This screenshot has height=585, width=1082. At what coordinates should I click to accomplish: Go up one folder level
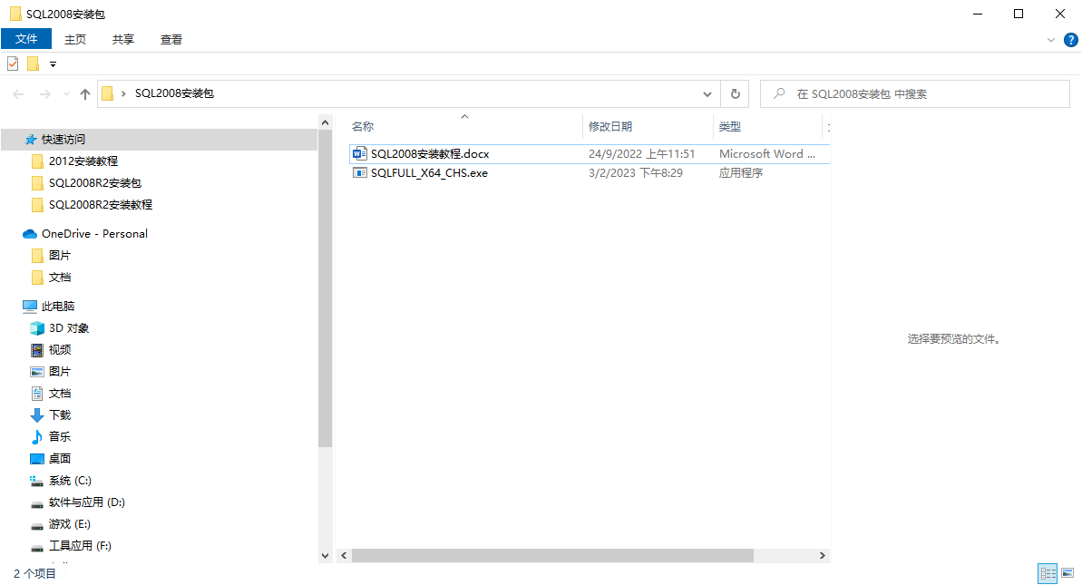click(x=85, y=93)
